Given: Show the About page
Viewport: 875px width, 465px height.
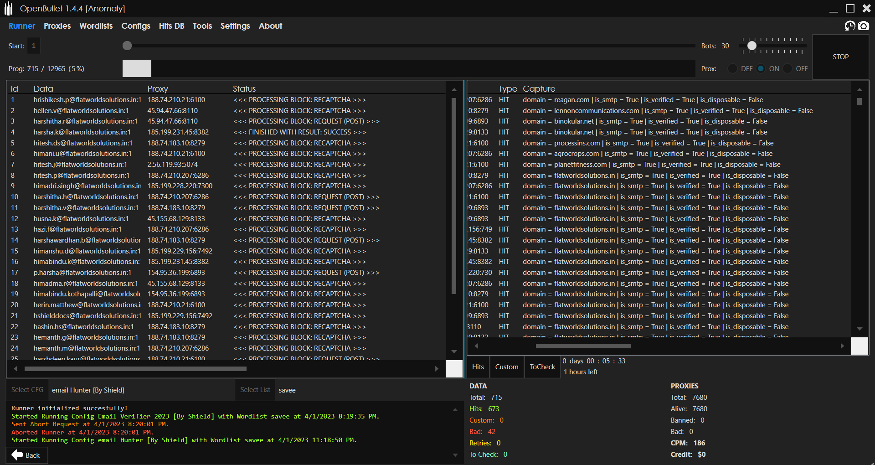Looking at the screenshot, I should pyautogui.click(x=271, y=26).
